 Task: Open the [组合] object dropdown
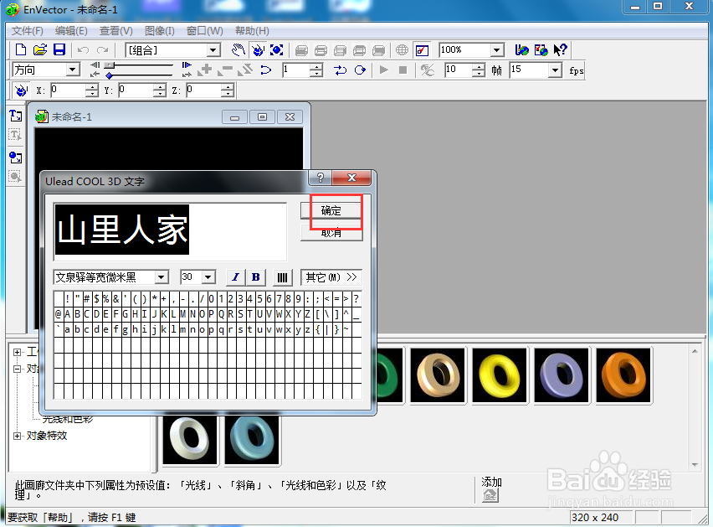click(x=213, y=50)
